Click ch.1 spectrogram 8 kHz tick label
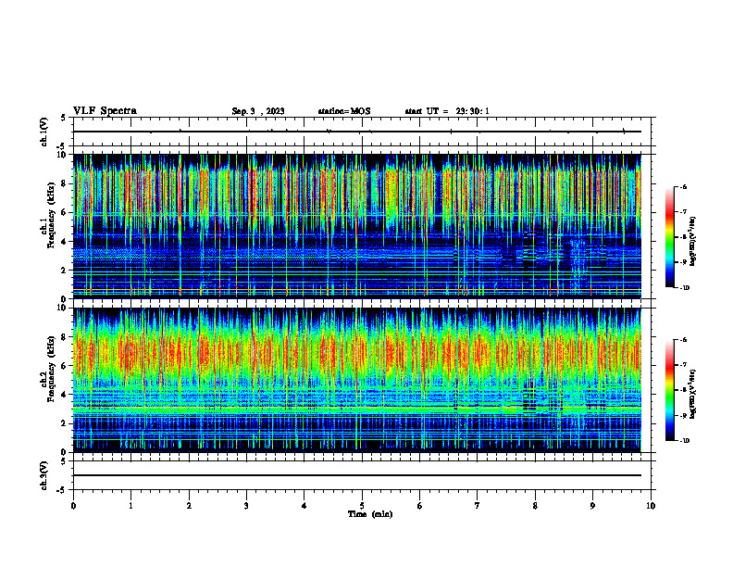The height and width of the screenshot is (567, 733). pos(65,183)
